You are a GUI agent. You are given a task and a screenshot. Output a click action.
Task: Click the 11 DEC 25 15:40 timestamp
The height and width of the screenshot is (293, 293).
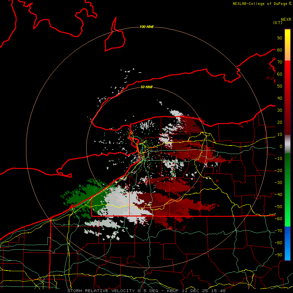[204, 291]
